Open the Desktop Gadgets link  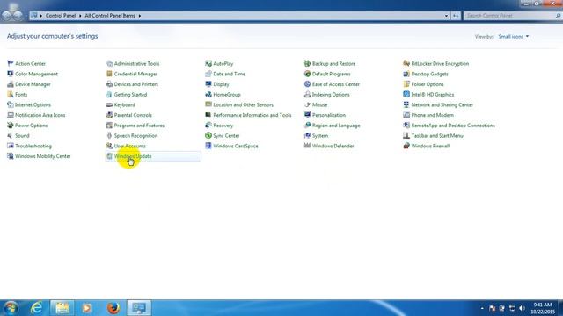430,74
